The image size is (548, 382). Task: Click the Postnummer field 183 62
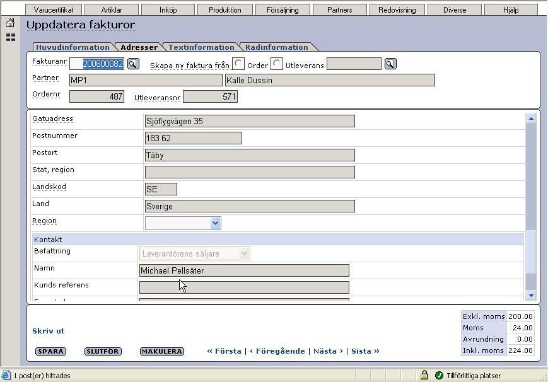(x=193, y=138)
